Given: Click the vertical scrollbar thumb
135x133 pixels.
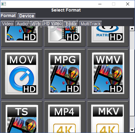Looking at the screenshot, I should click(x=132, y=83).
